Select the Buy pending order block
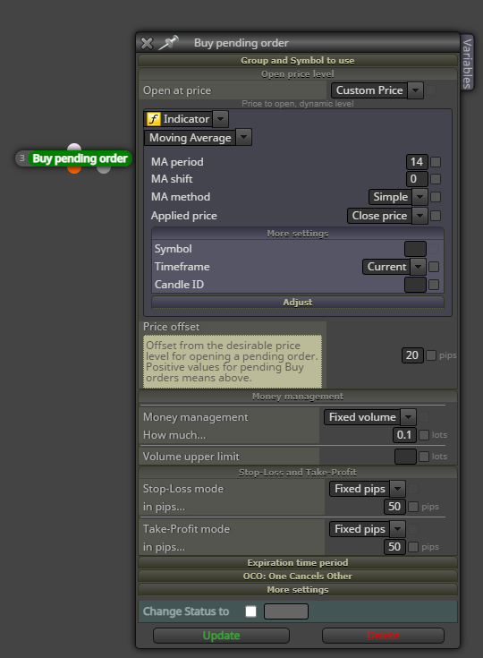This screenshot has height=658, width=483. coord(80,158)
